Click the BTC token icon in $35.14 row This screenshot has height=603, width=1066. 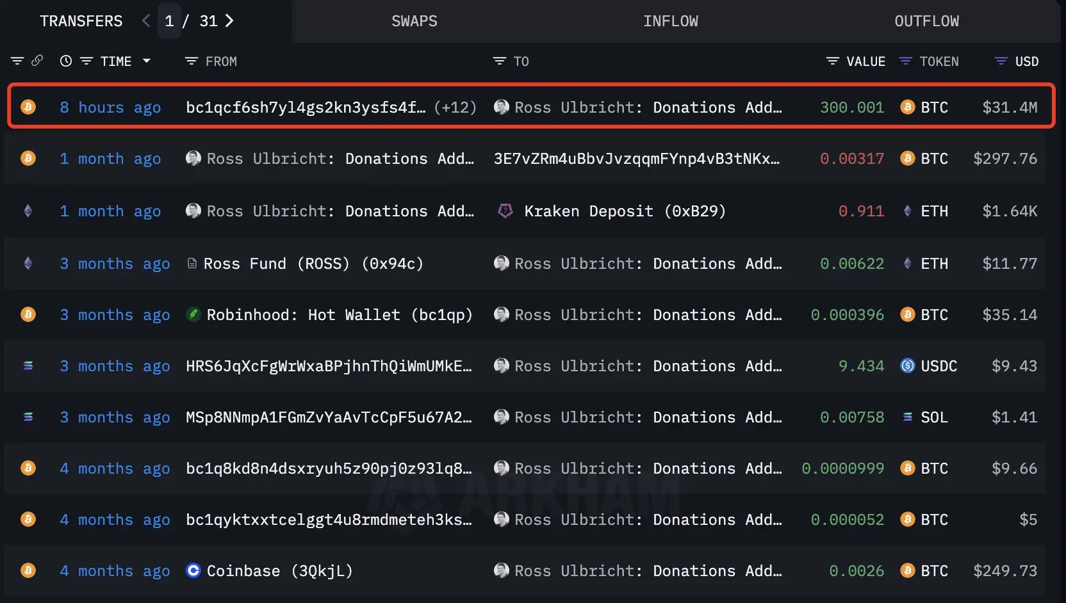(907, 314)
